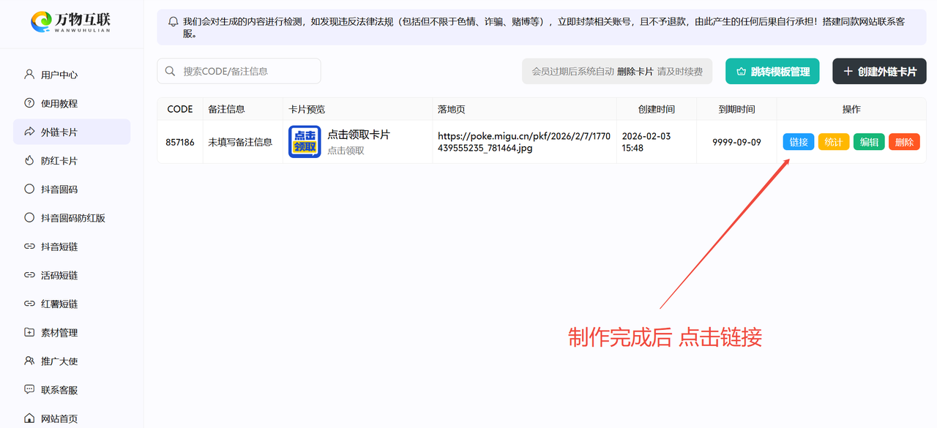Click the search magnifier icon
937x428 pixels.
click(171, 71)
